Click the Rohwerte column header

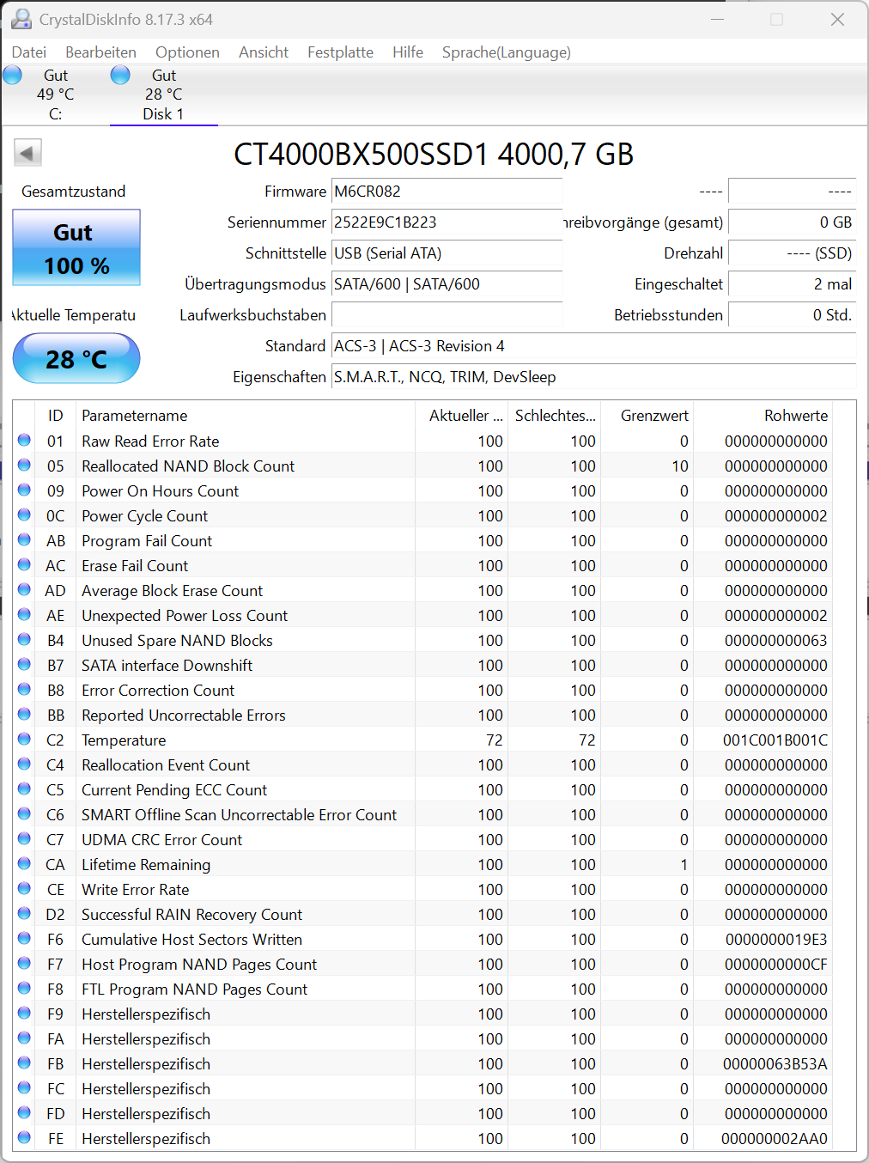pyautogui.click(x=763, y=415)
